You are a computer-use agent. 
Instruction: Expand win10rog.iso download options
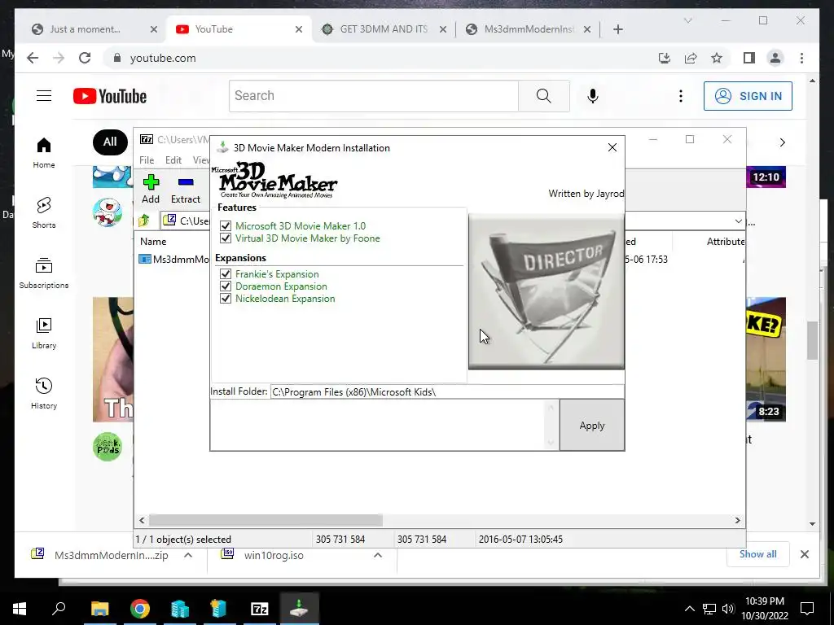click(378, 555)
